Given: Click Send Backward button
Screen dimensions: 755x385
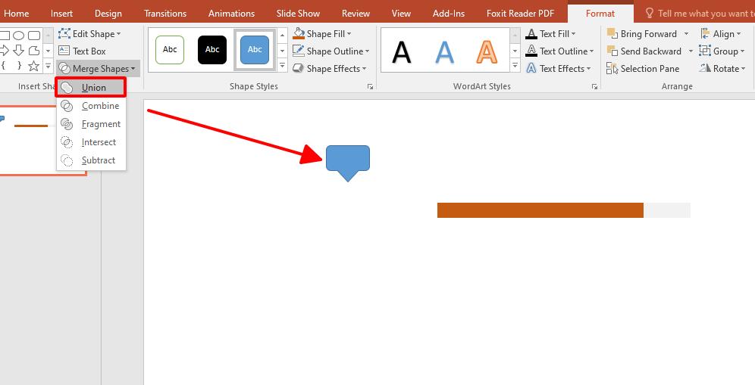Looking at the screenshot, I should point(644,51).
